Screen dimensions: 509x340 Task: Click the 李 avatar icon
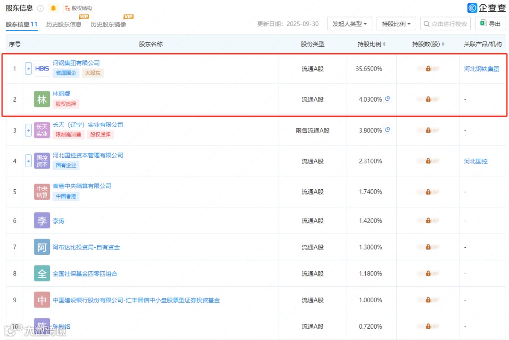tap(42, 220)
